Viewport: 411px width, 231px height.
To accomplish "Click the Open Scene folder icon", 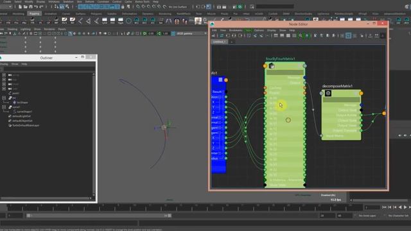I will coord(26,7).
